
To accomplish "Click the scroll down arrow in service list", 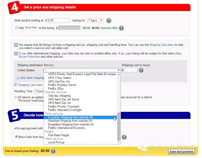I will point(119,142).
